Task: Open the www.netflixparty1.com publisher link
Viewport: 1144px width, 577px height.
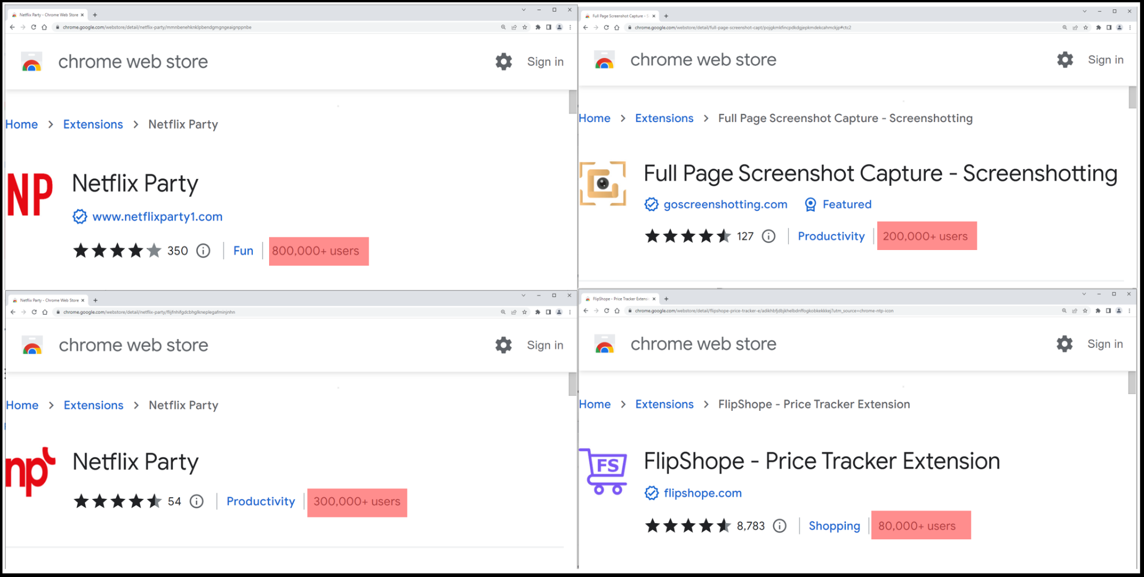Action: pos(157,216)
